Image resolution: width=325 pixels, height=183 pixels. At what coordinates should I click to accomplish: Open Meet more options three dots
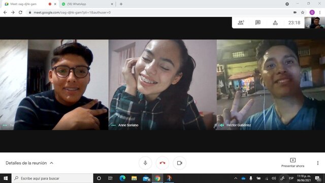[318, 163]
